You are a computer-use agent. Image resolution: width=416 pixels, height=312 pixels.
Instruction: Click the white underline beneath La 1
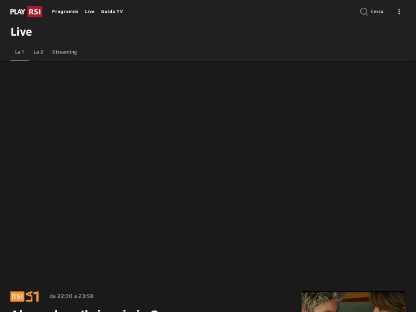point(20,60)
